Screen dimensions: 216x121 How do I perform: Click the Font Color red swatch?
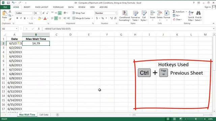click(45, 18)
